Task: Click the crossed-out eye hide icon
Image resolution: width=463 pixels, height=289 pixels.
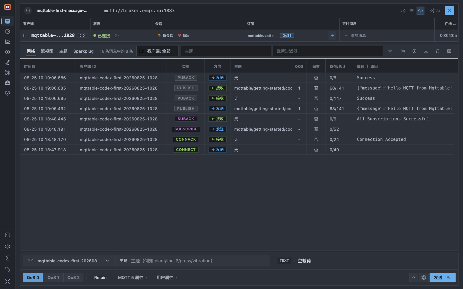Action: [x=403, y=11]
